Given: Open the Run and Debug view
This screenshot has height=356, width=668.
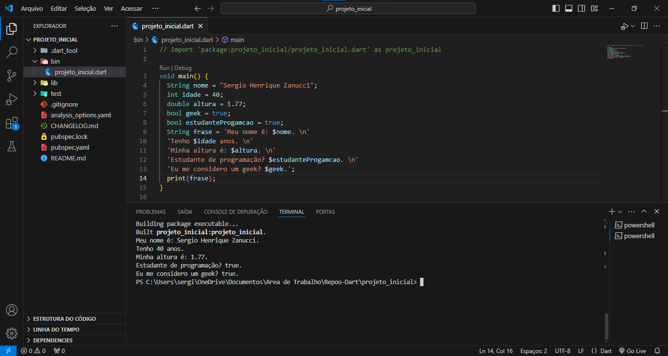Looking at the screenshot, I should click(12, 99).
